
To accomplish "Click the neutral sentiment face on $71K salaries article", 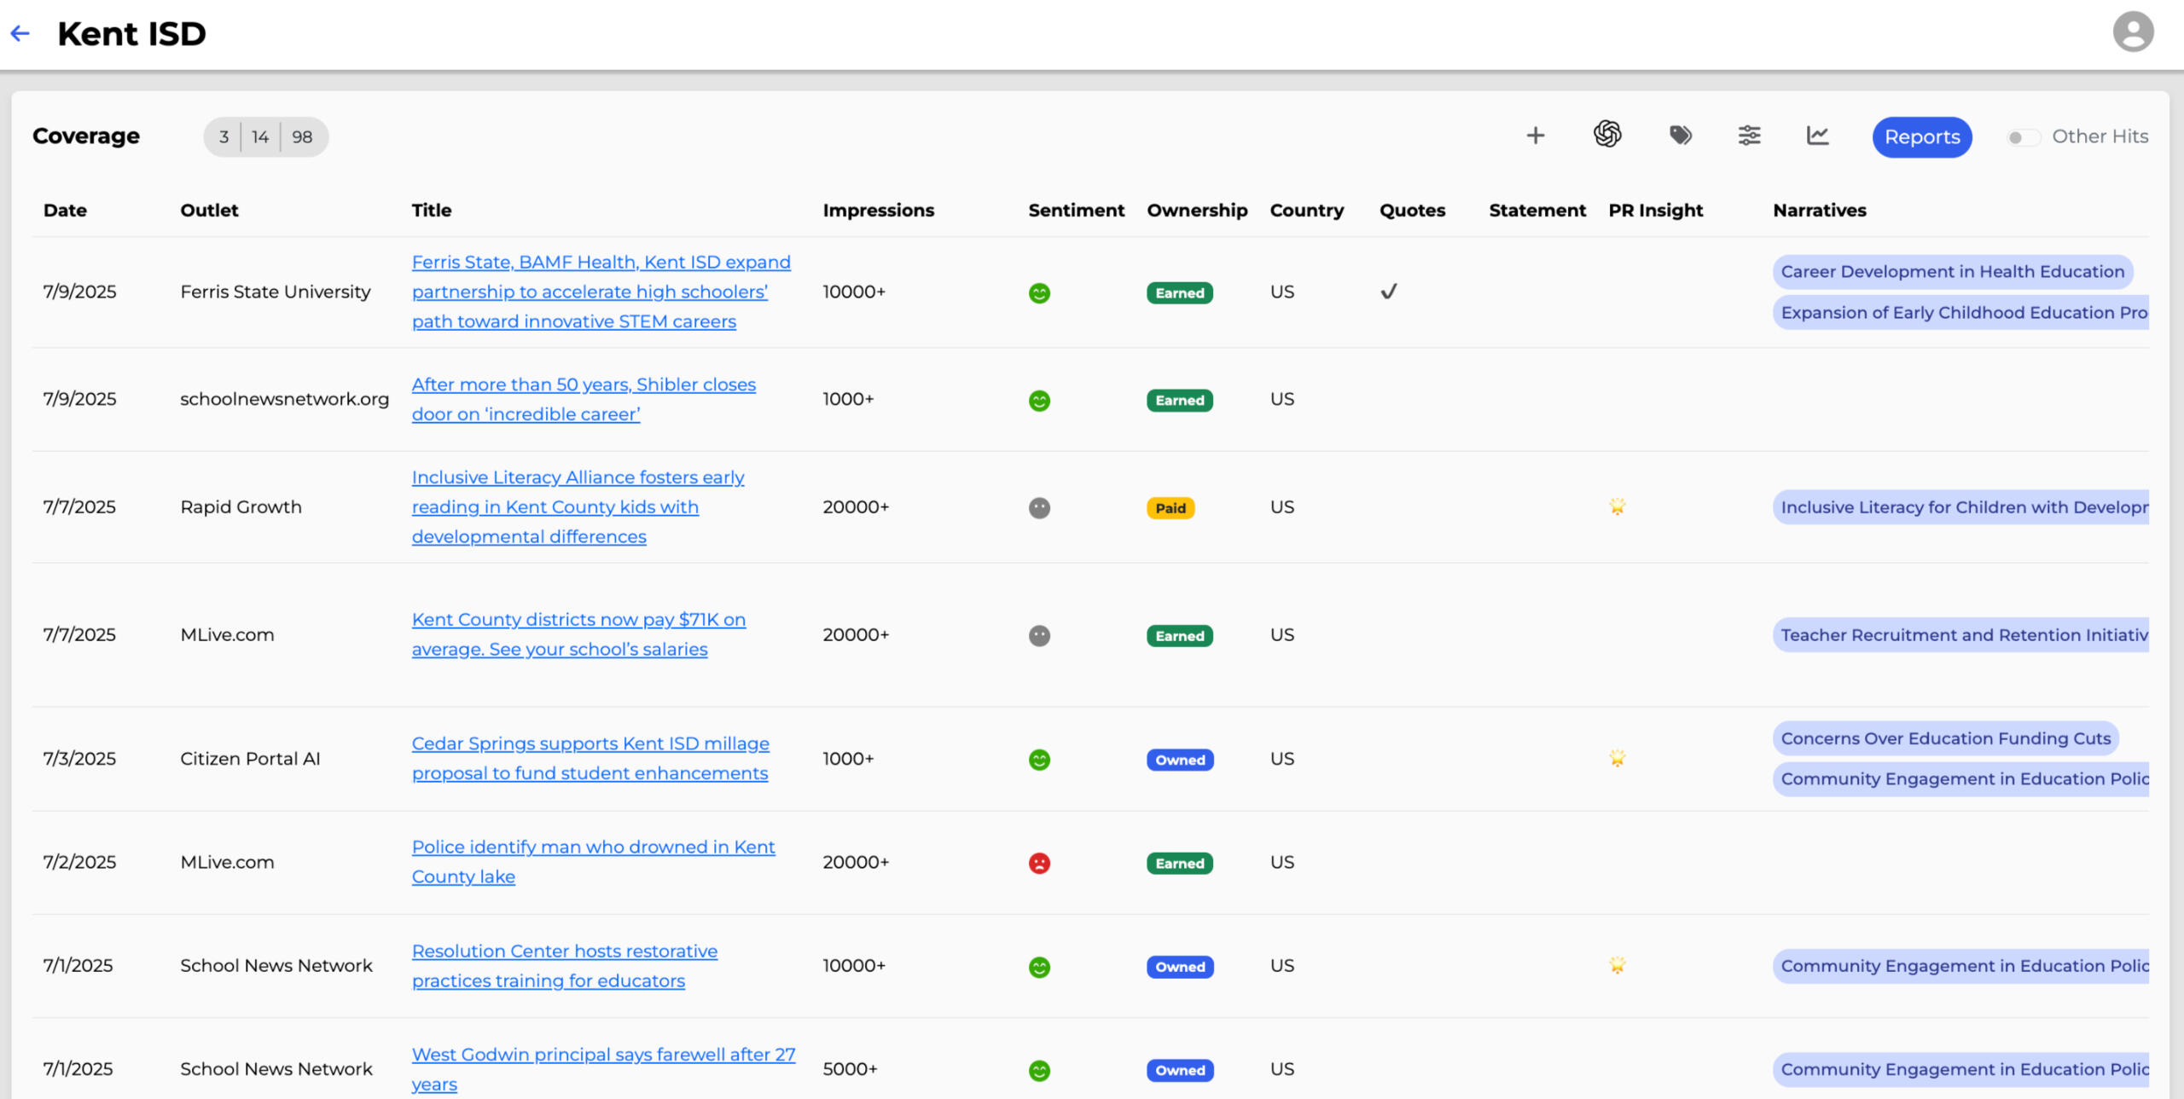I will (1039, 634).
